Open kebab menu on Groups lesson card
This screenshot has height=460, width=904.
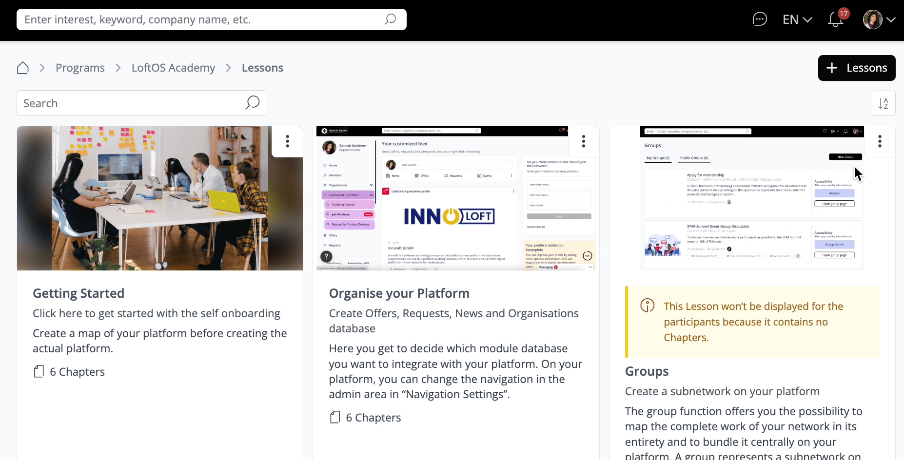click(x=880, y=141)
